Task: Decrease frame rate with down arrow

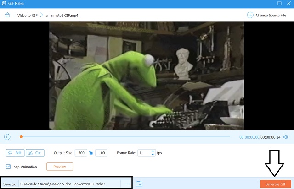Action: click(x=153, y=155)
